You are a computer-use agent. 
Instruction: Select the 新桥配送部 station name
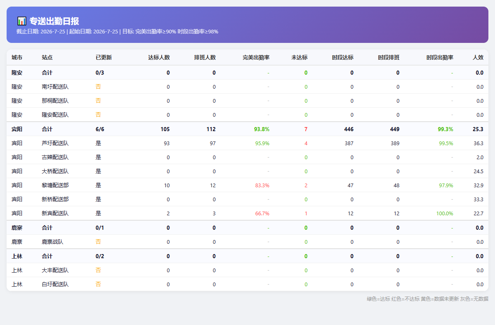point(55,199)
